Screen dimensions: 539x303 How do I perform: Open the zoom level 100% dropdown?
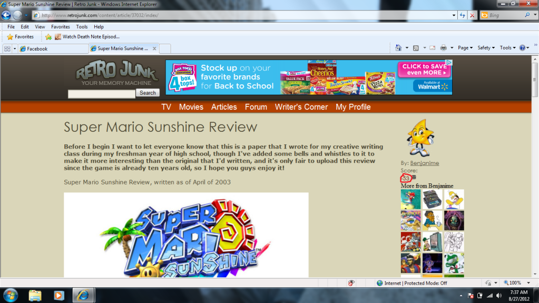pyautogui.click(x=514, y=283)
